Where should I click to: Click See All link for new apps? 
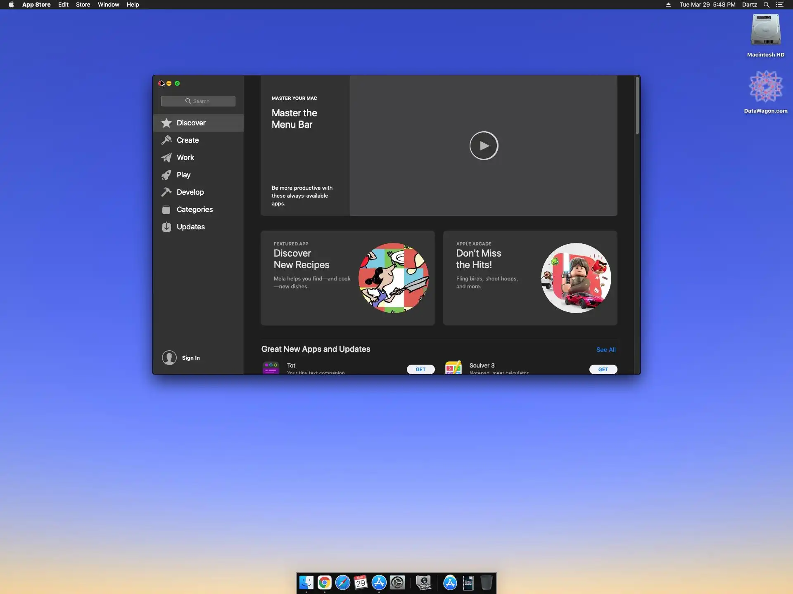point(605,349)
